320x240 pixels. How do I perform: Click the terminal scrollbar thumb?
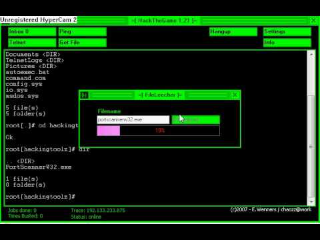tap(311, 146)
